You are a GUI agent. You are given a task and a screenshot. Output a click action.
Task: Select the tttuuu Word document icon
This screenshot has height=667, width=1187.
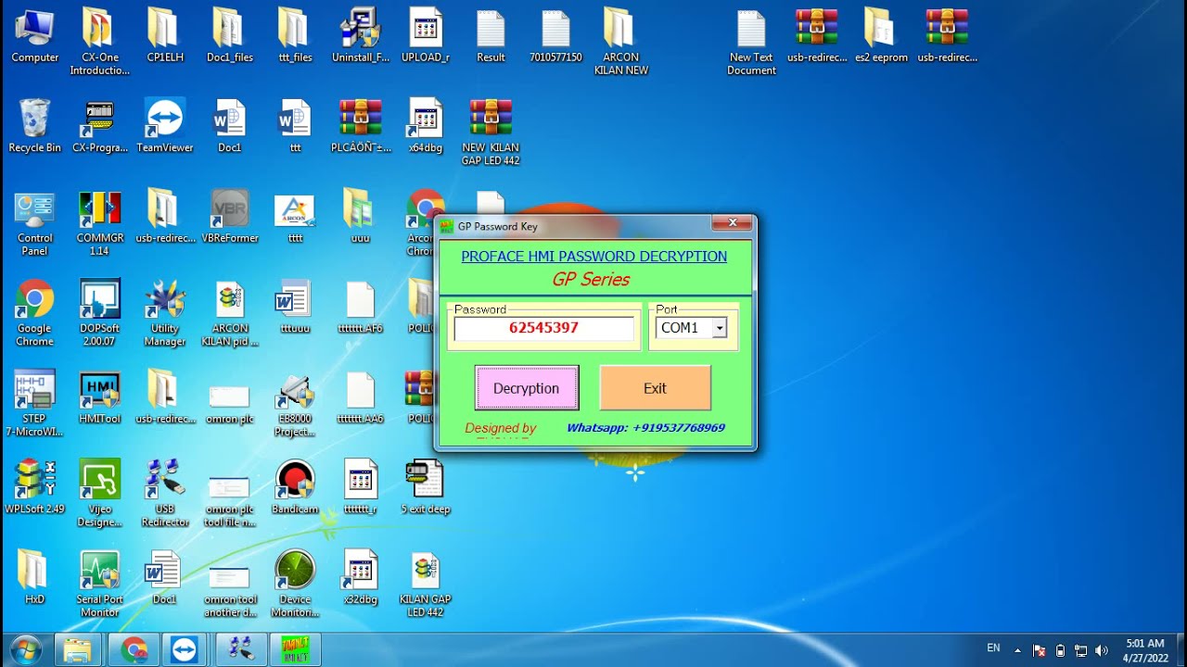(295, 307)
